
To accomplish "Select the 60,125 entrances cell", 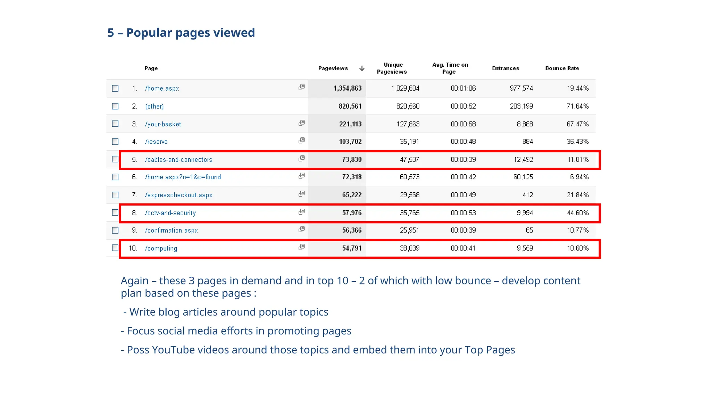I will tap(523, 177).
